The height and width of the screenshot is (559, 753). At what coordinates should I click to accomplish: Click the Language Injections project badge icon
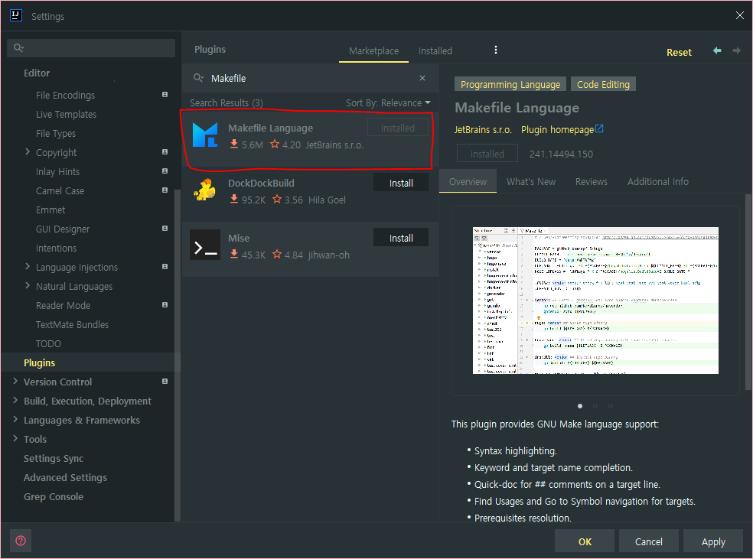(165, 266)
